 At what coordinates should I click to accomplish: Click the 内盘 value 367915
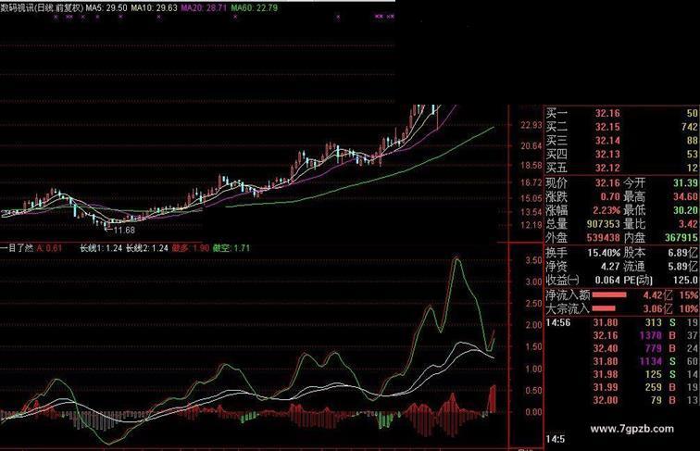681,238
